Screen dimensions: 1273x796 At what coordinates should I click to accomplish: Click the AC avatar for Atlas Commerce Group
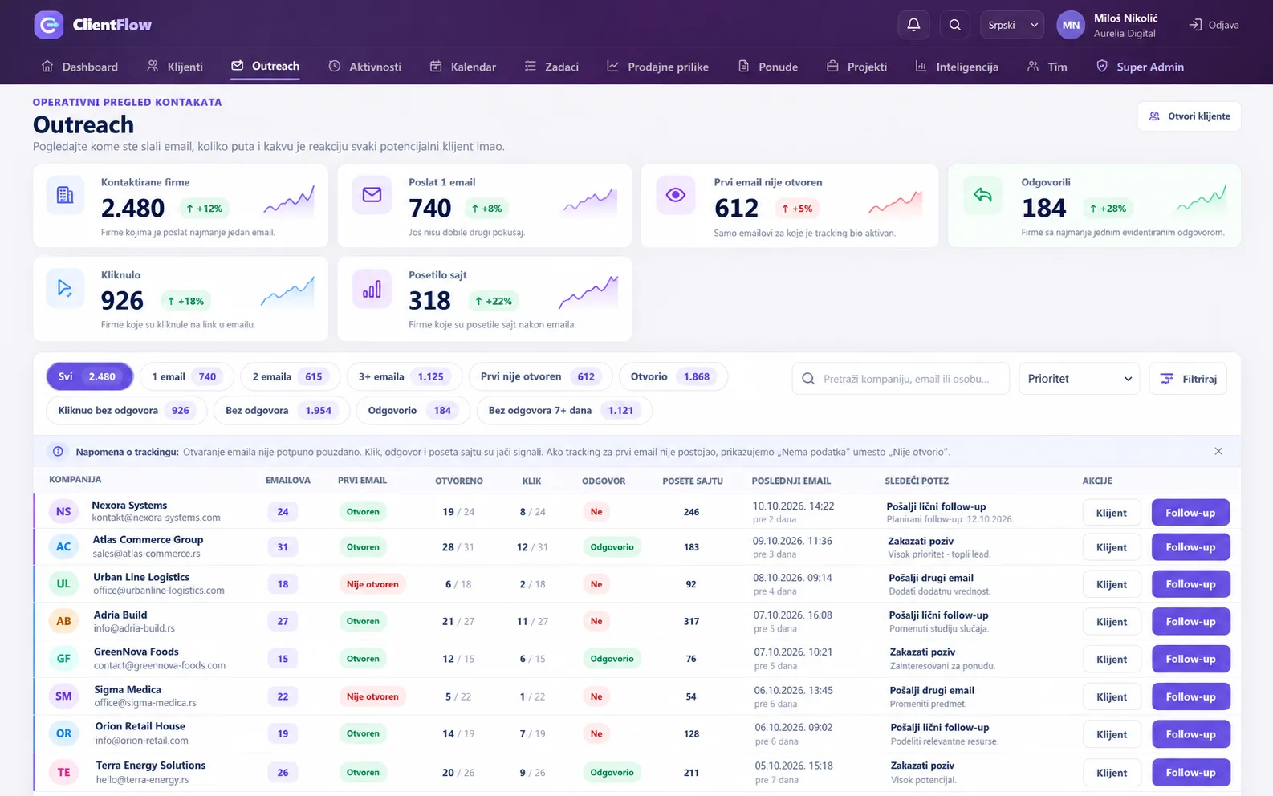coord(63,547)
